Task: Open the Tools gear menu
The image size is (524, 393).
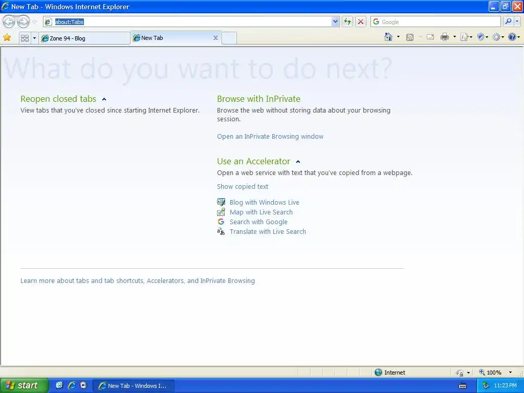Action: coord(498,37)
